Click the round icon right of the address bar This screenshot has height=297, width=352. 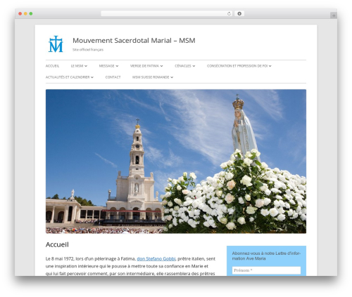pos(239,14)
